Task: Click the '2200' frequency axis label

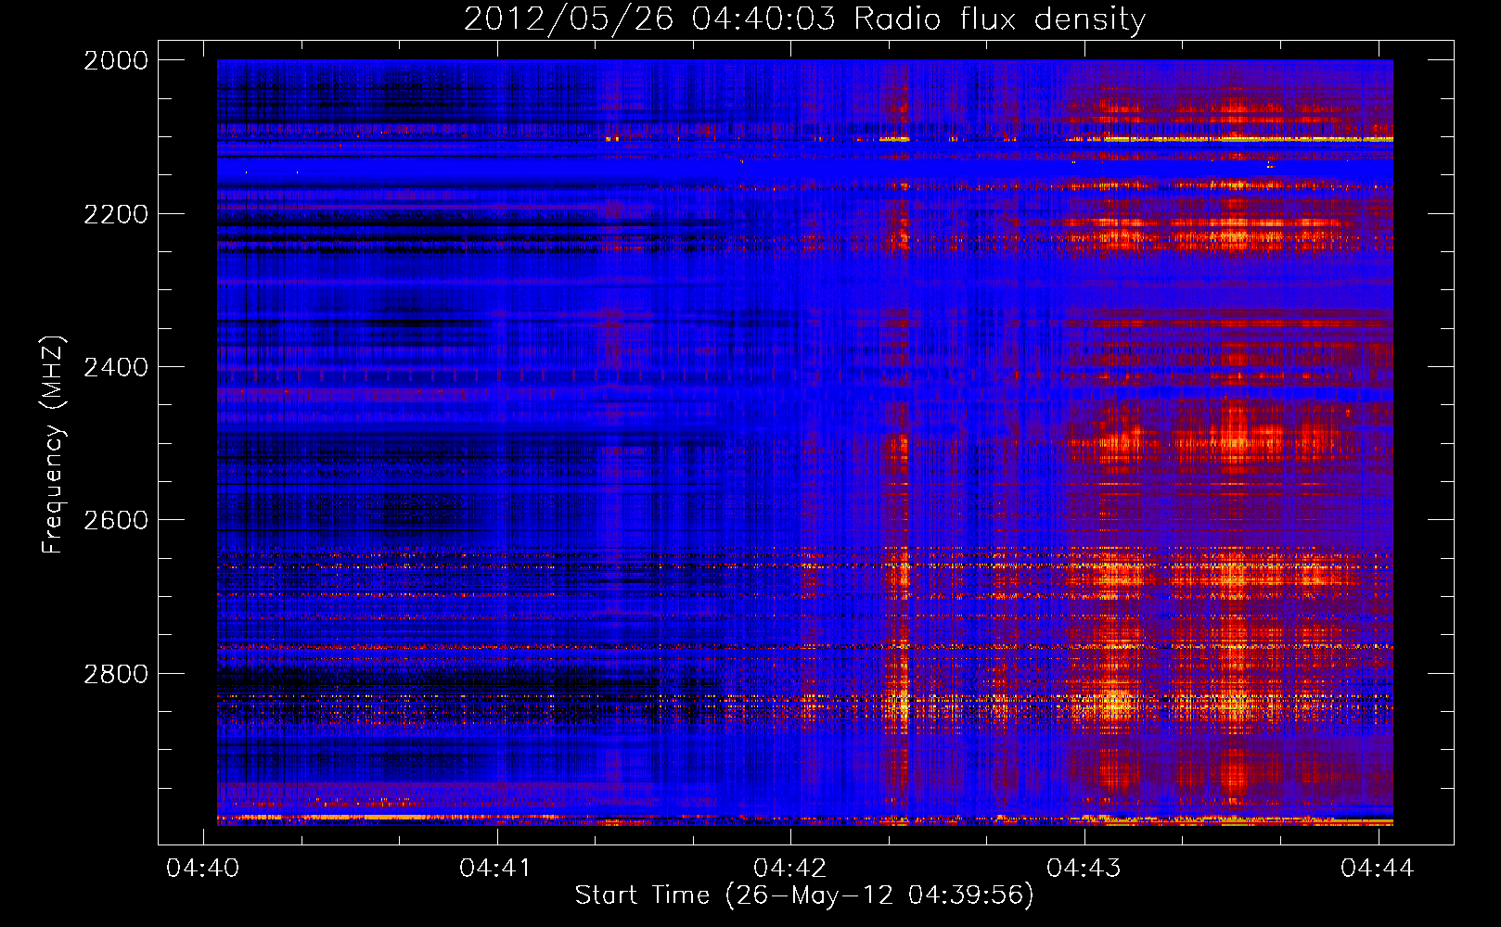Action: (x=116, y=214)
